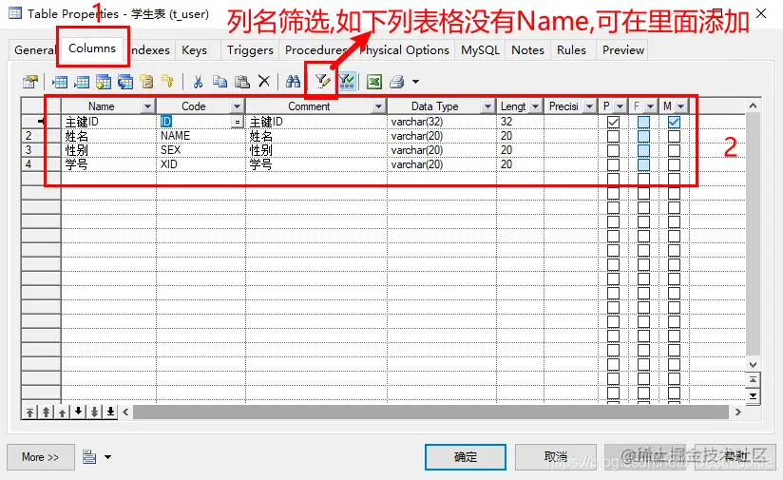Click the 取消 button

[x=556, y=457]
